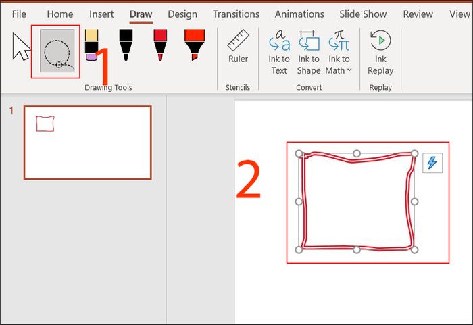This screenshot has width=473, height=325.
Task: Click the right-middle selection handle
Action: click(x=414, y=201)
